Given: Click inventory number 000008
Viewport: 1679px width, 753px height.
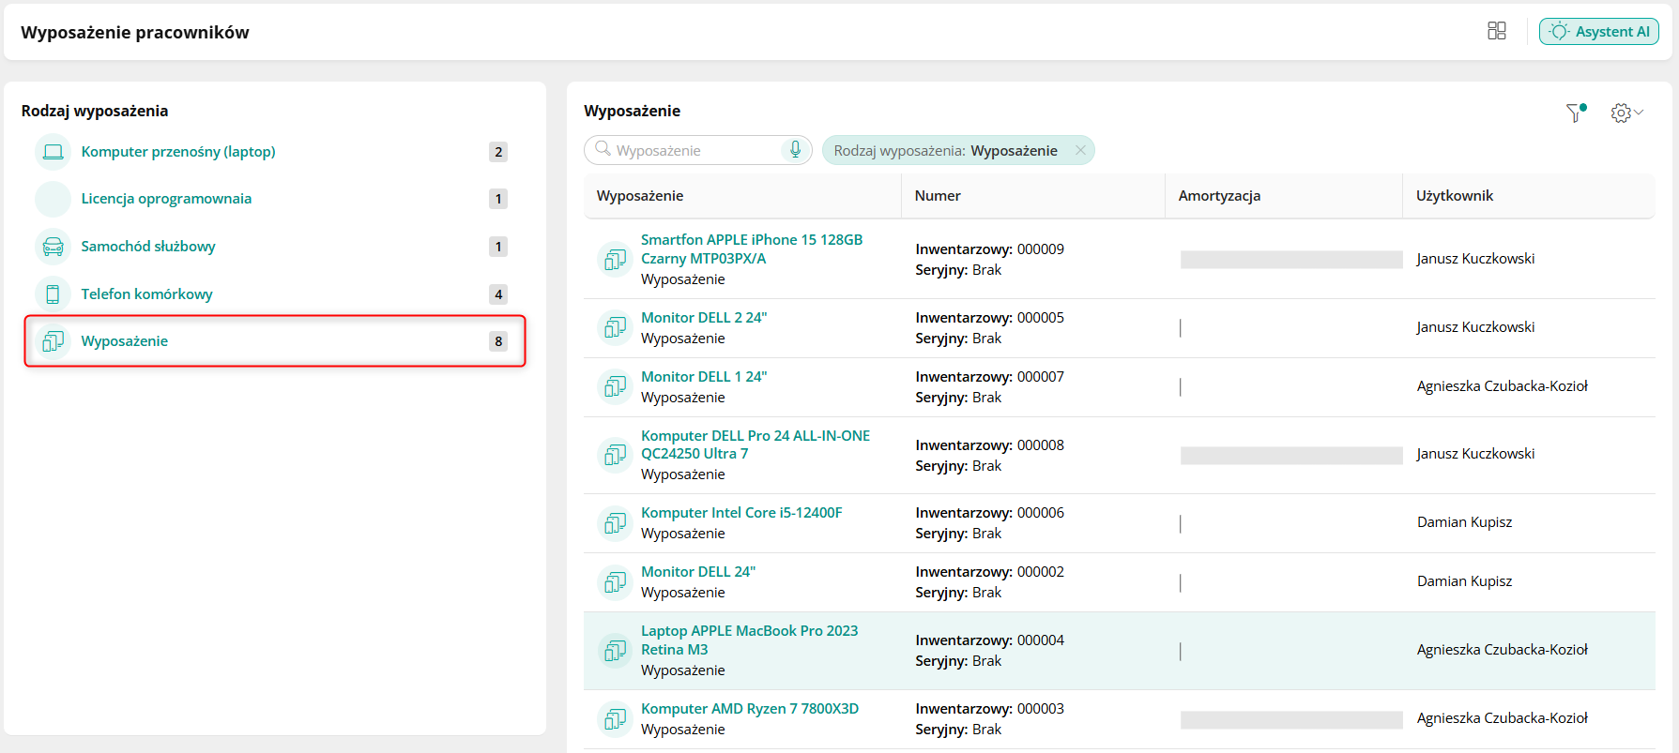Looking at the screenshot, I should click(1041, 445).
